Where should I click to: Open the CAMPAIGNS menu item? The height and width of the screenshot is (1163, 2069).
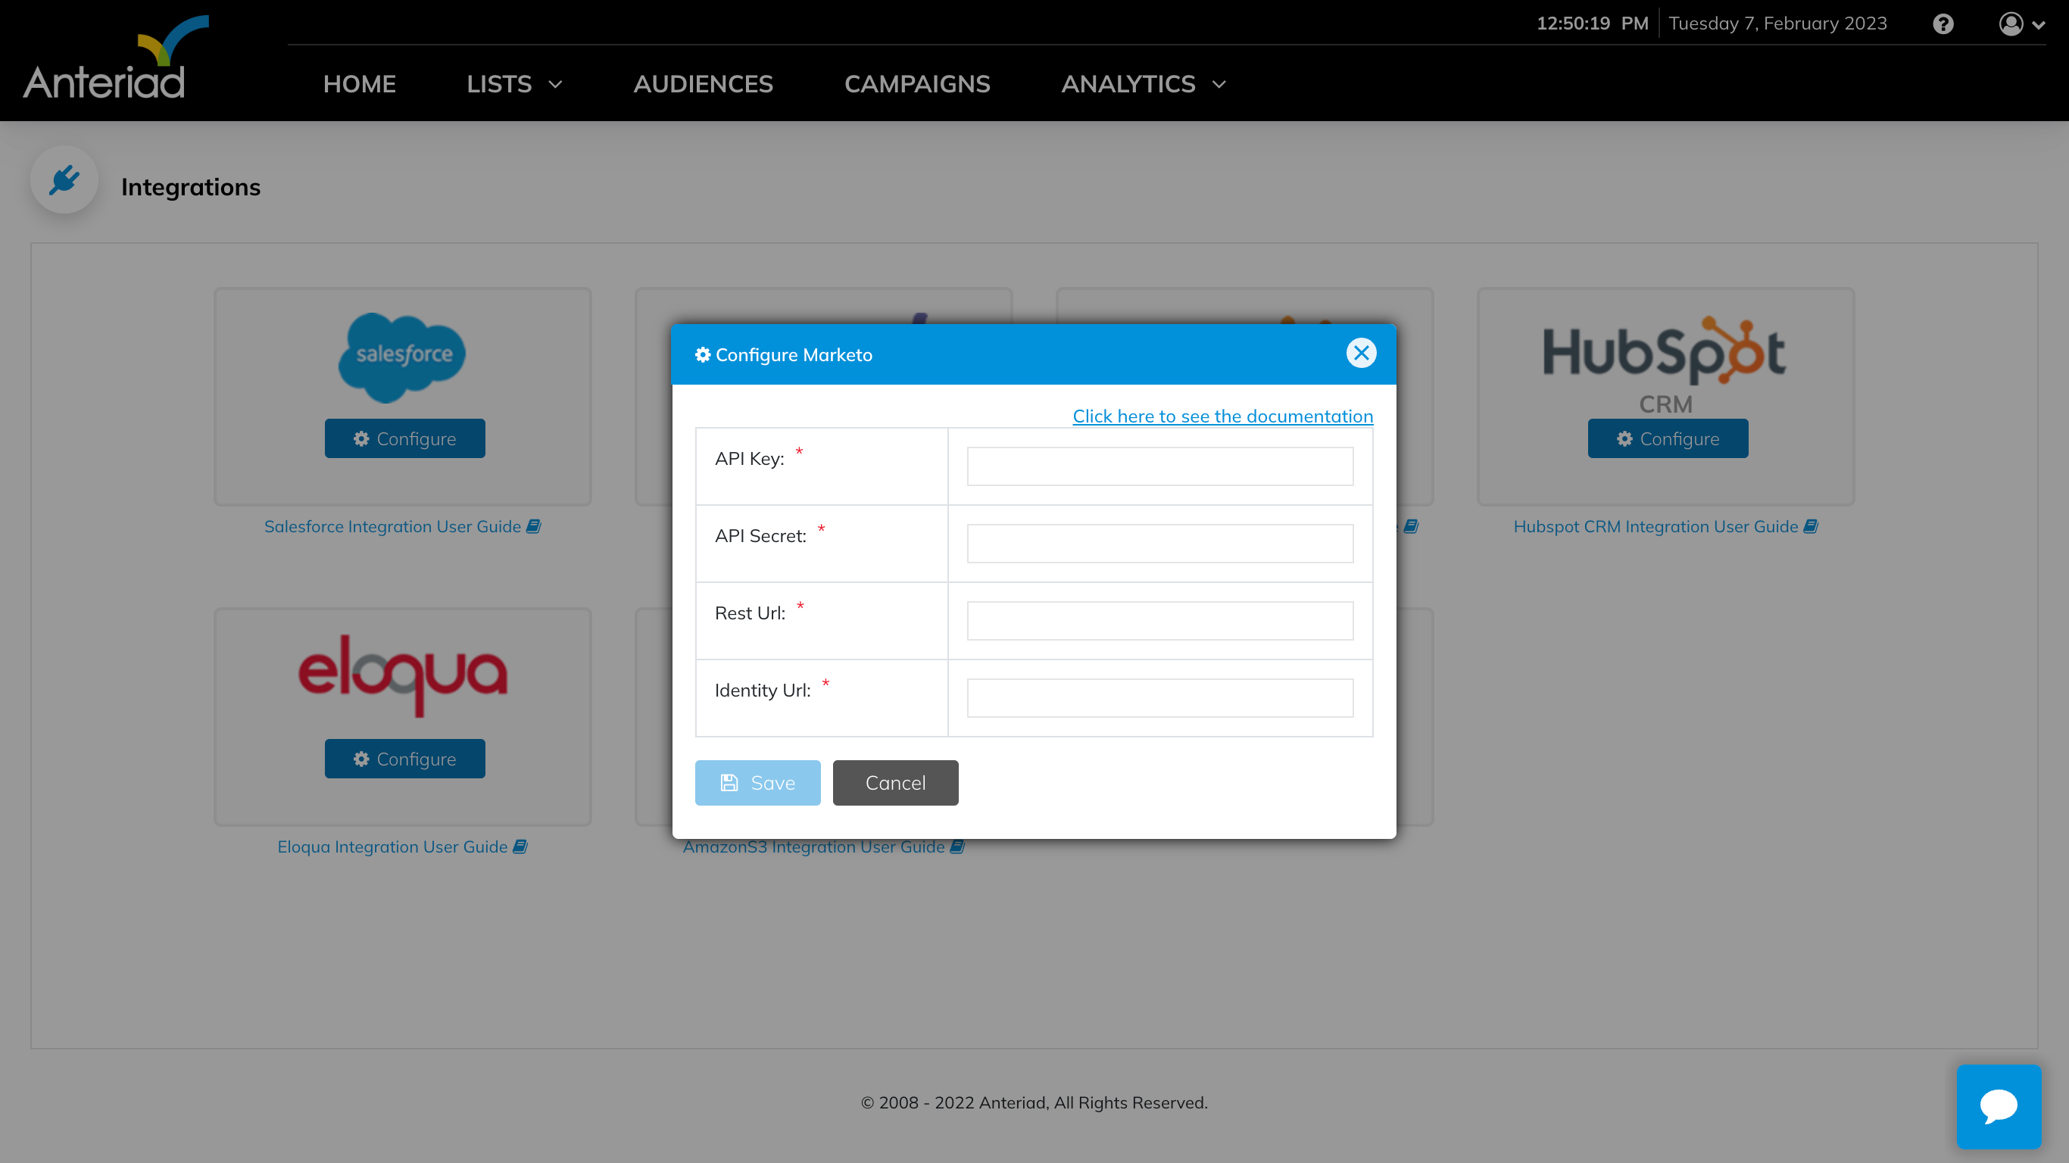(916, 84)
